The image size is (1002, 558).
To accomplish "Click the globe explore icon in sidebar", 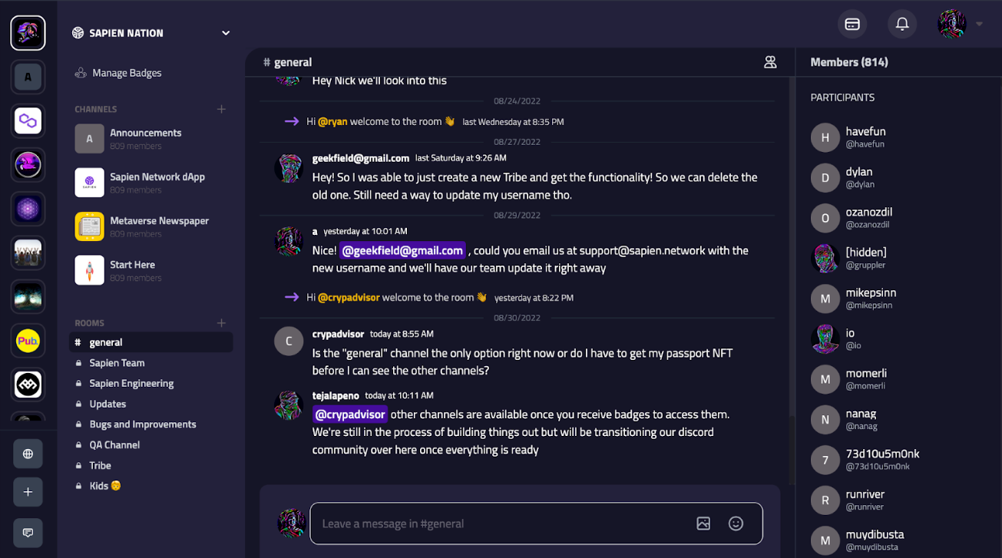I will point(28,454).
